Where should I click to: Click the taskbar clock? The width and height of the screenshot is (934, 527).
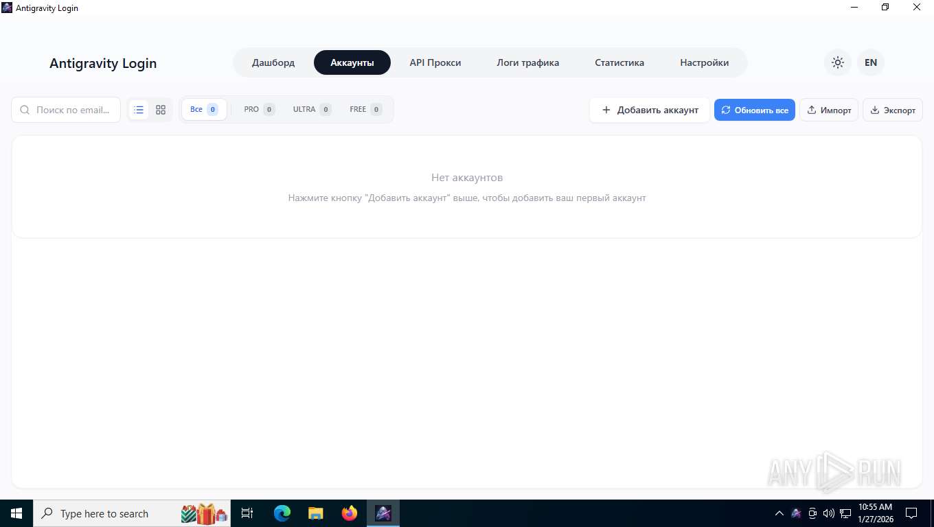(875, 513)
